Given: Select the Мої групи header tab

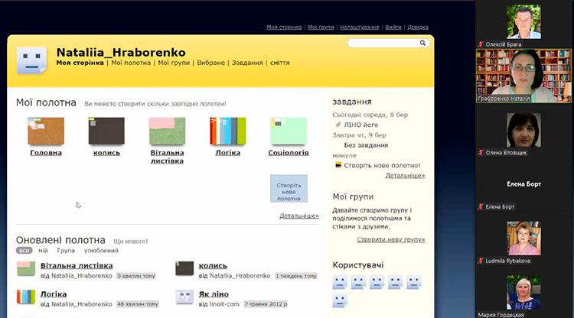Looking at the screenshot, I should 174,63.
